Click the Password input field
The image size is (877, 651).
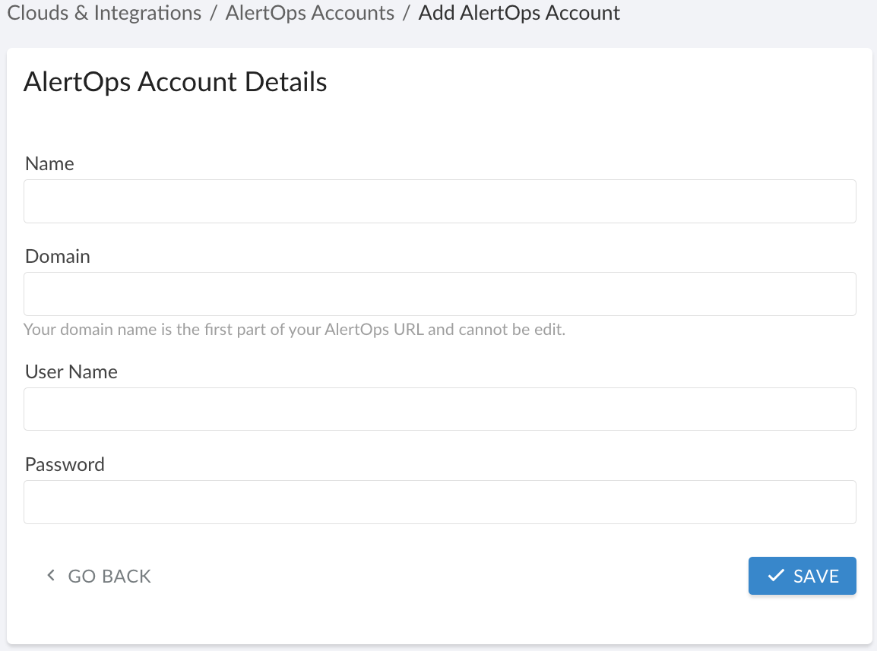[439, 501]
